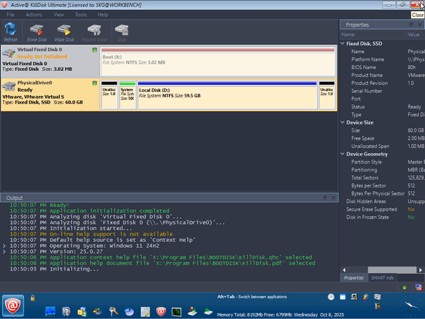
Task: Select the Virtual Fixed Disk 0 drive icon
Action: click(x=9, y=53)
